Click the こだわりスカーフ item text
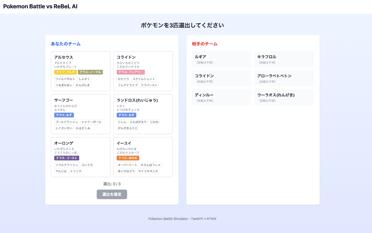Screen dimensions: 372x233 coord(128,153)
